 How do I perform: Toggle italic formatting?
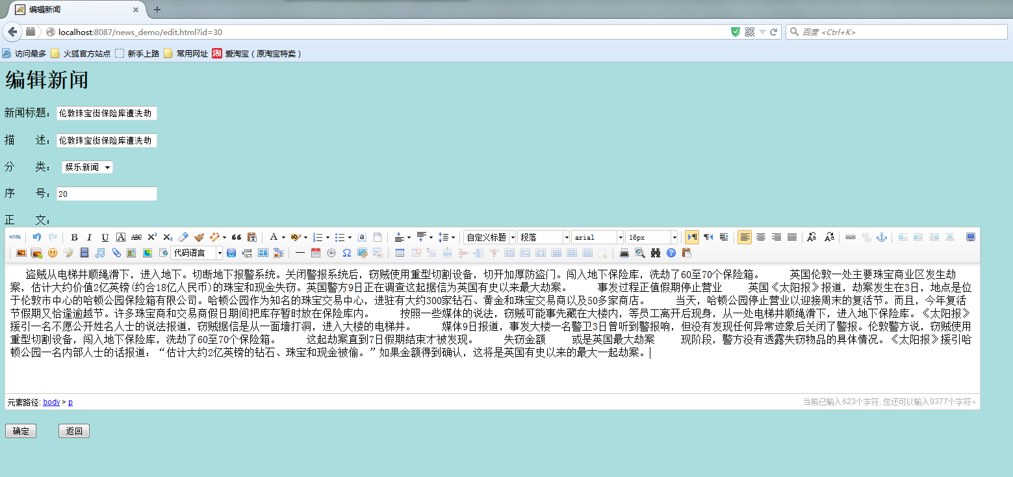(89, 237)
